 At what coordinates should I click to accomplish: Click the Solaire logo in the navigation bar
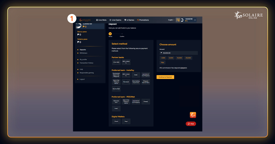click(x=85, y=20)
